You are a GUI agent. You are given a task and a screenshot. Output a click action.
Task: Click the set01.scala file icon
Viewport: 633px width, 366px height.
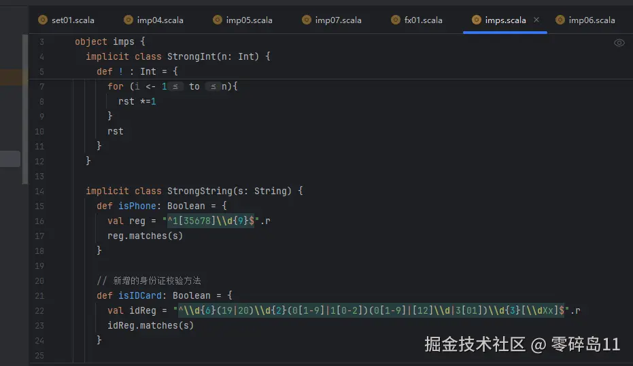pyautogui.click(x=43, y=20)
